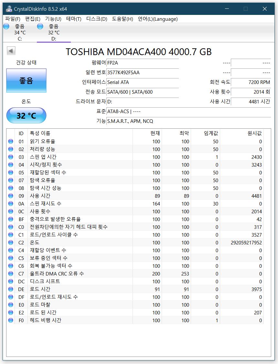Click status orb for 03 스핀 업 시간

pos(11,157)
